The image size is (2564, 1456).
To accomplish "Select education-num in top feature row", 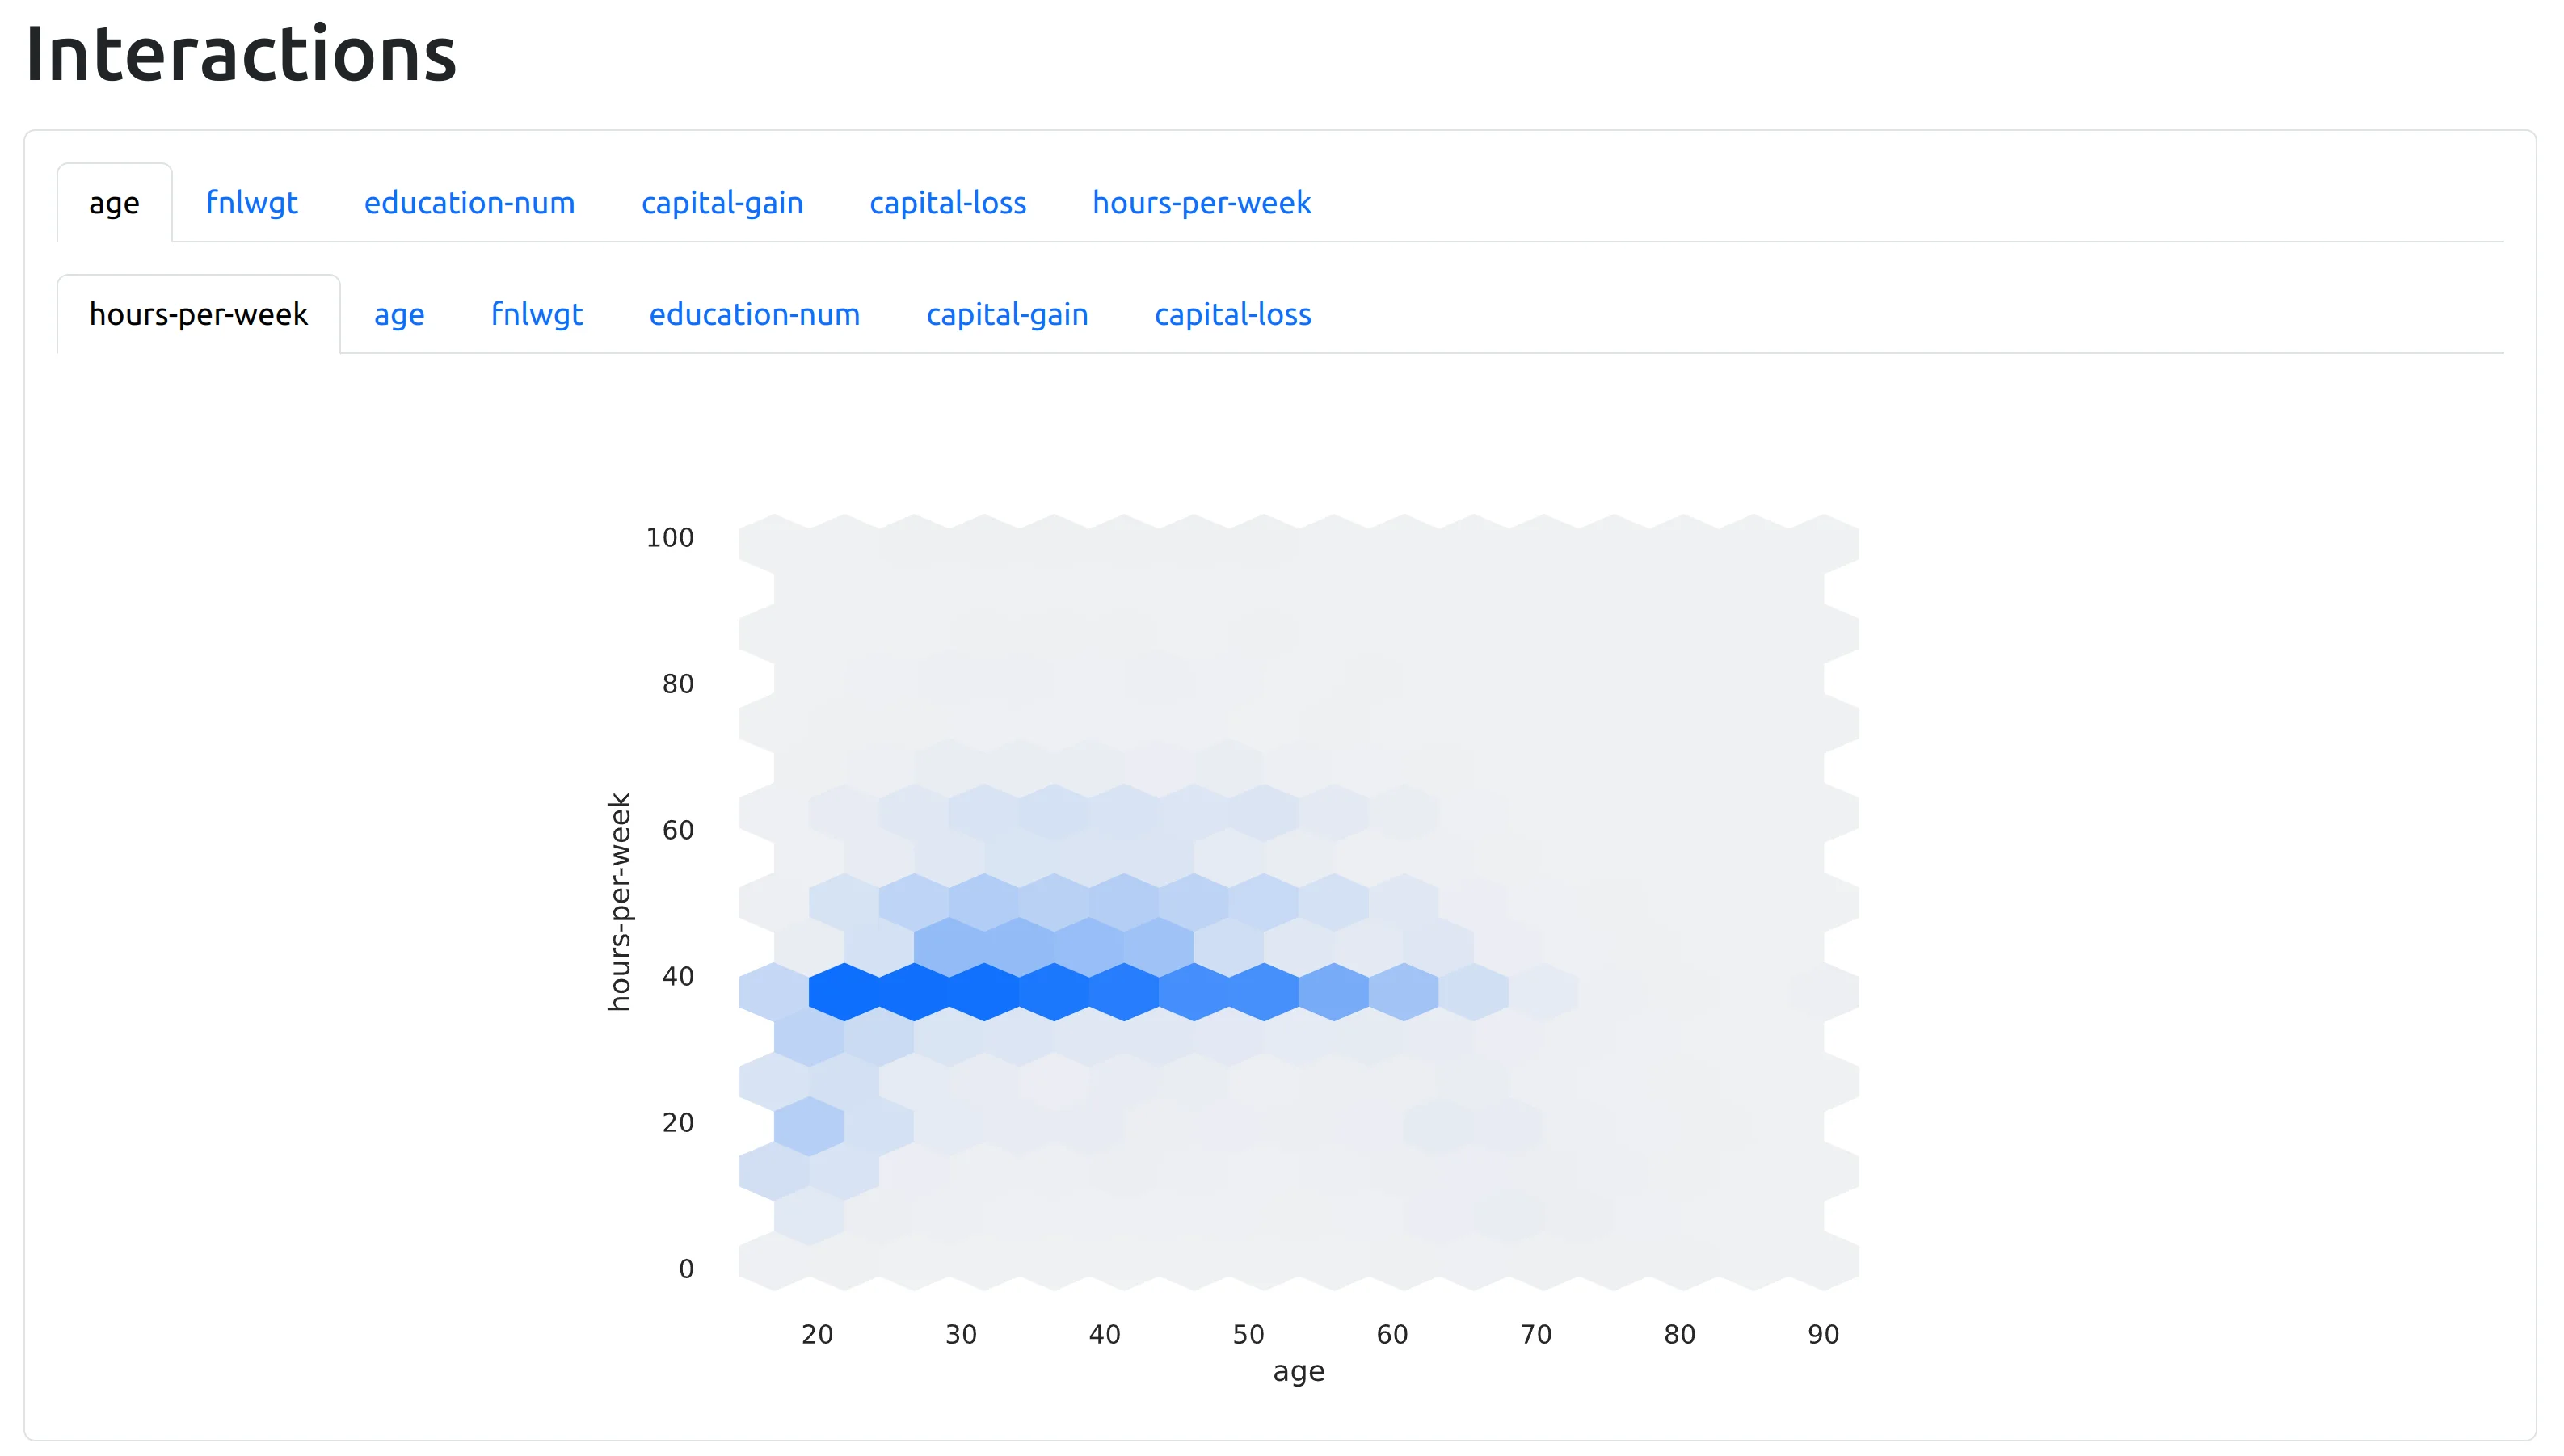I will click(x=469, y=200).
